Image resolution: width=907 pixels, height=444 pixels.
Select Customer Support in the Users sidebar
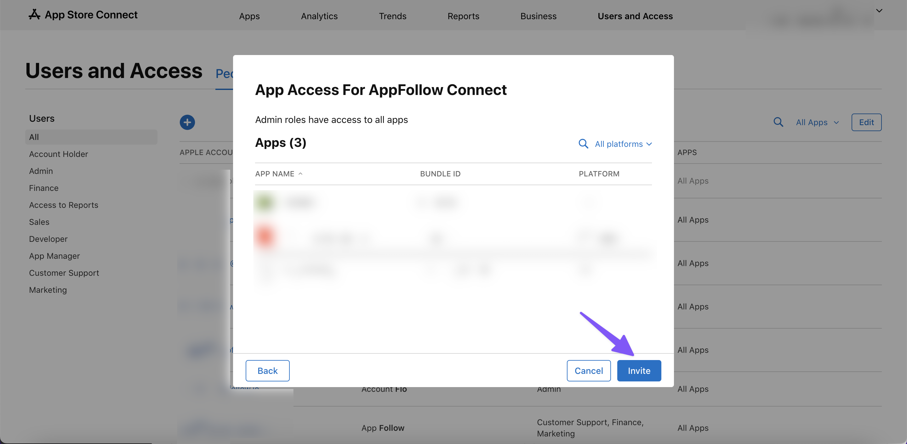pos(64,273)
